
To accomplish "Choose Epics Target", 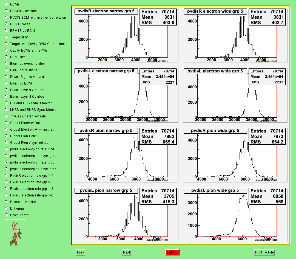I will (6, 215).
